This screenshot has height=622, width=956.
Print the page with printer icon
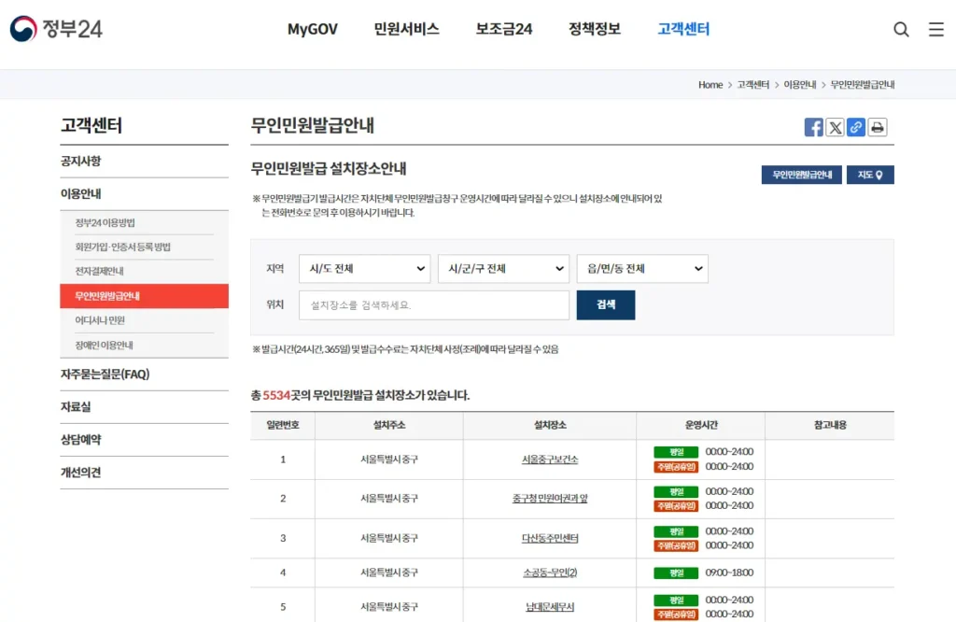[x=878, y=128]
